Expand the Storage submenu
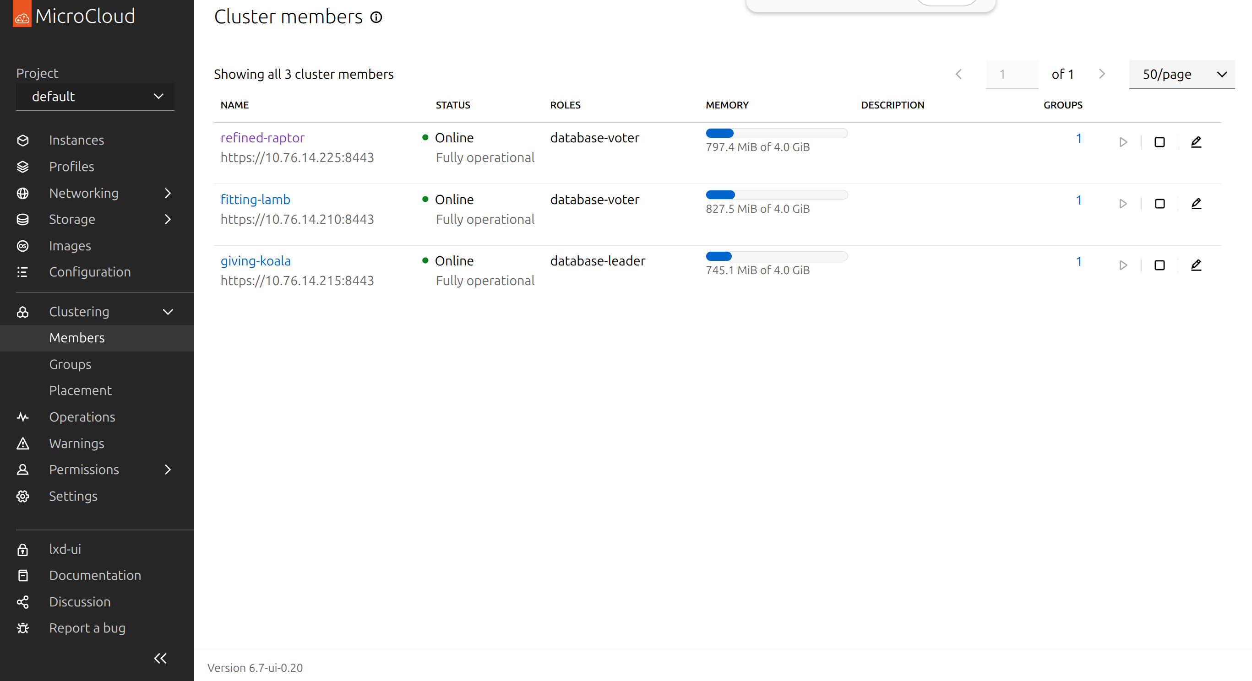Screen dimensions: 1252x681 [168, 220]
